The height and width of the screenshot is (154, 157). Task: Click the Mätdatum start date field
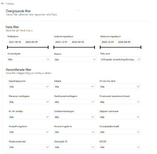click(15, 42)
